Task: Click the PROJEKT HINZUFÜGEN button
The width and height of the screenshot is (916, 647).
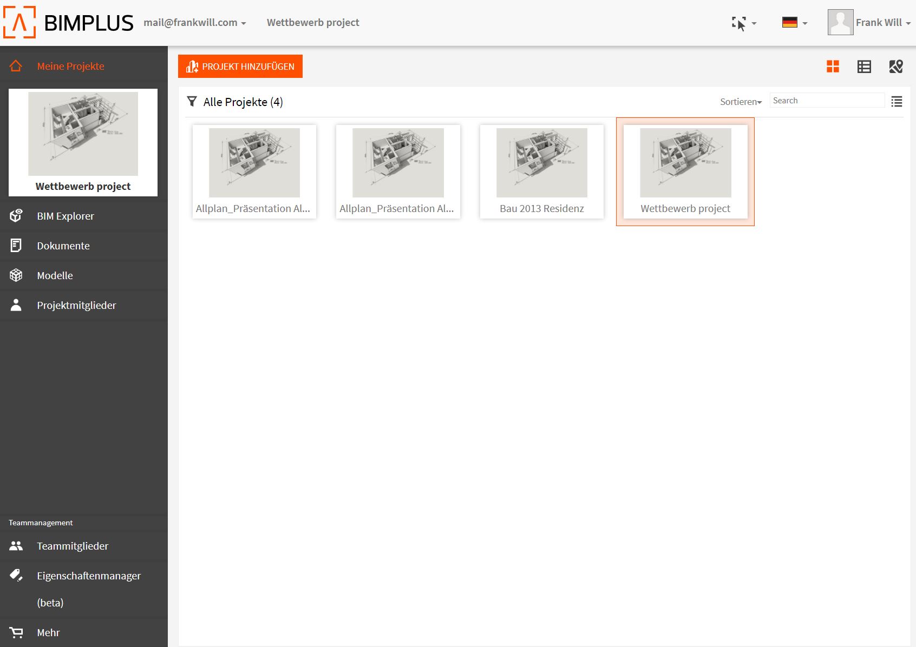Action: coord(240,67)
